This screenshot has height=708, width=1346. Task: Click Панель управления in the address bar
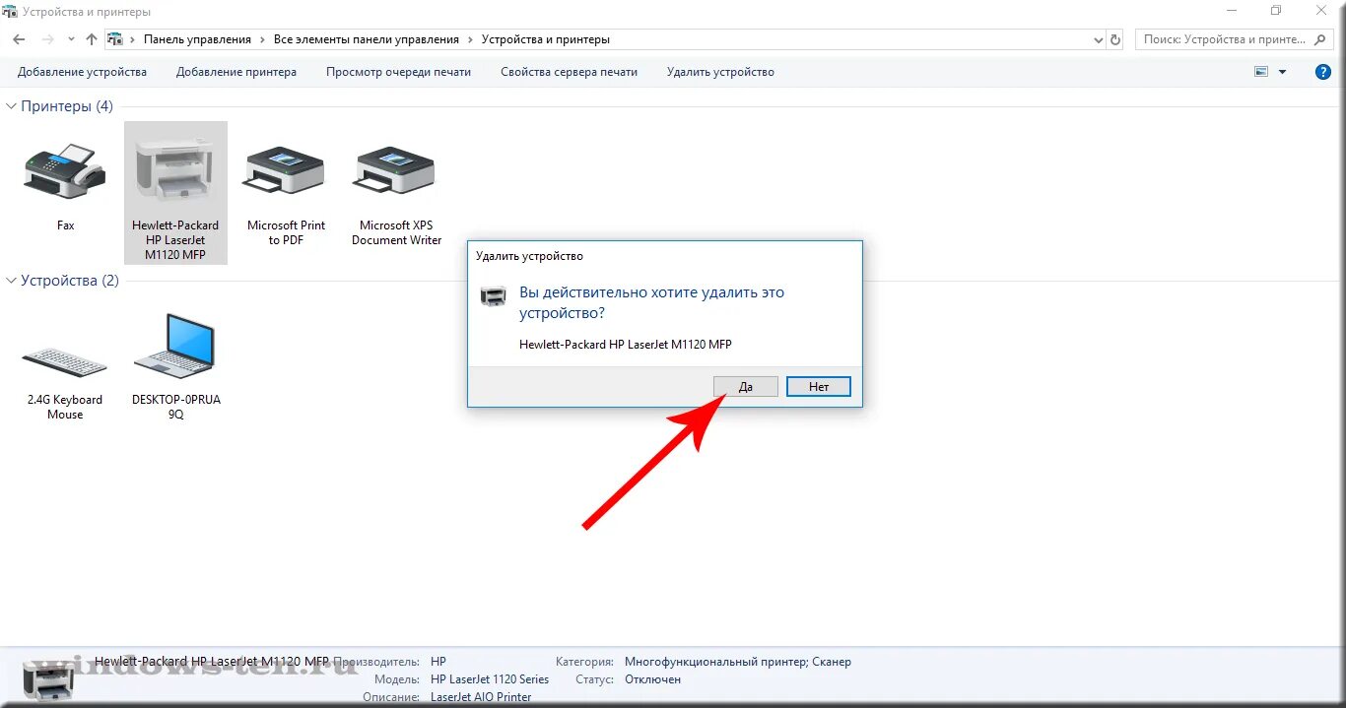[197, 39]
